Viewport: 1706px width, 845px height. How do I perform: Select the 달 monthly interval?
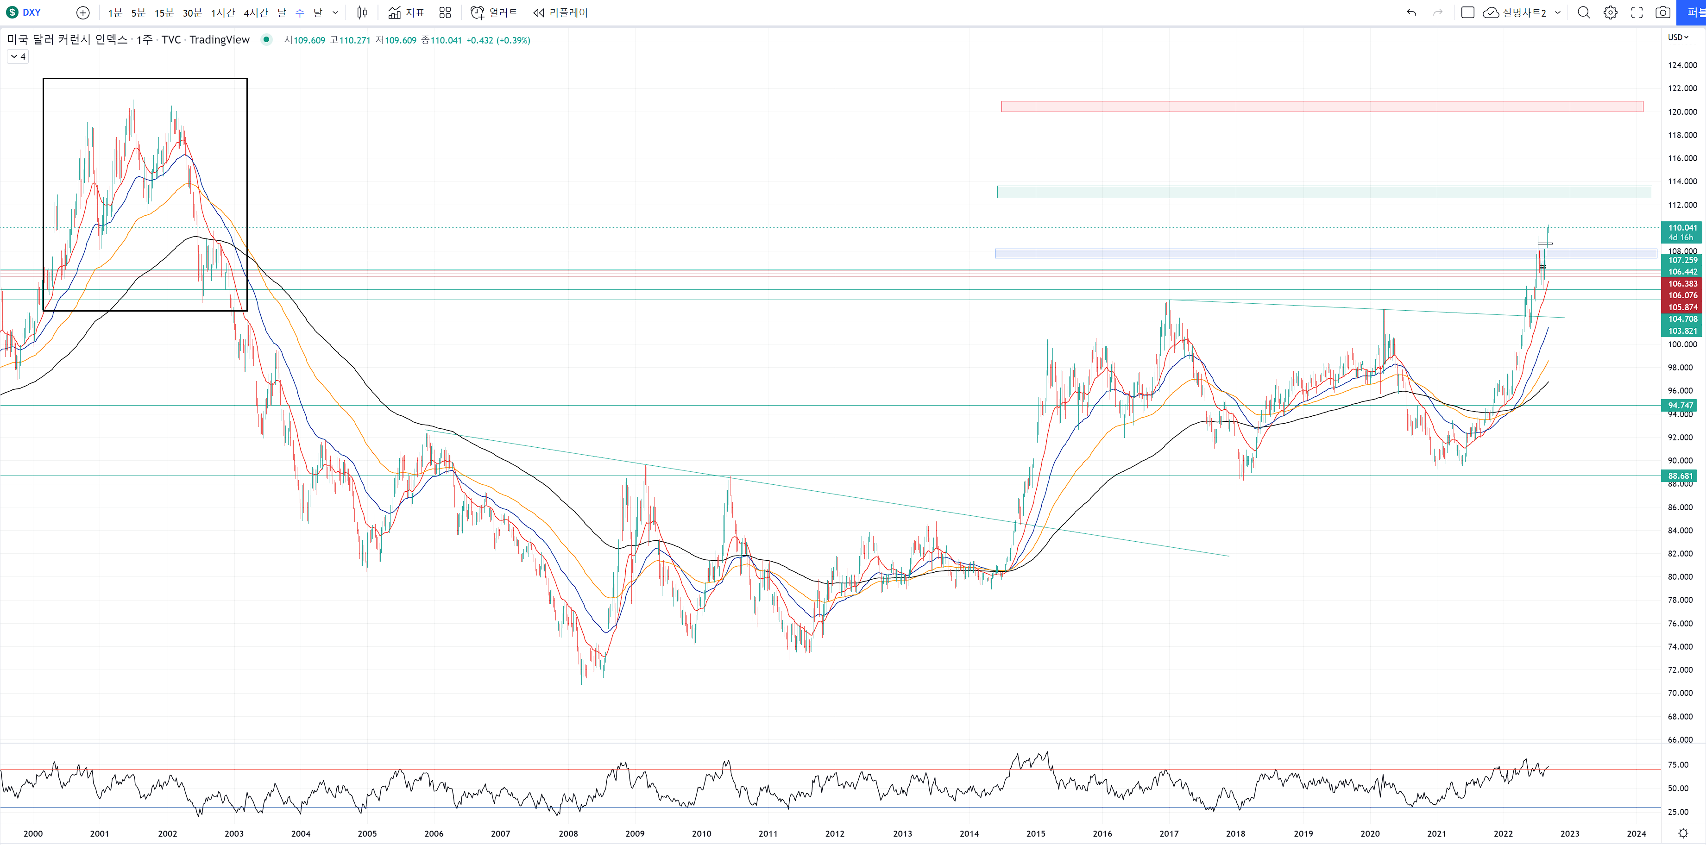click(318, 13)
